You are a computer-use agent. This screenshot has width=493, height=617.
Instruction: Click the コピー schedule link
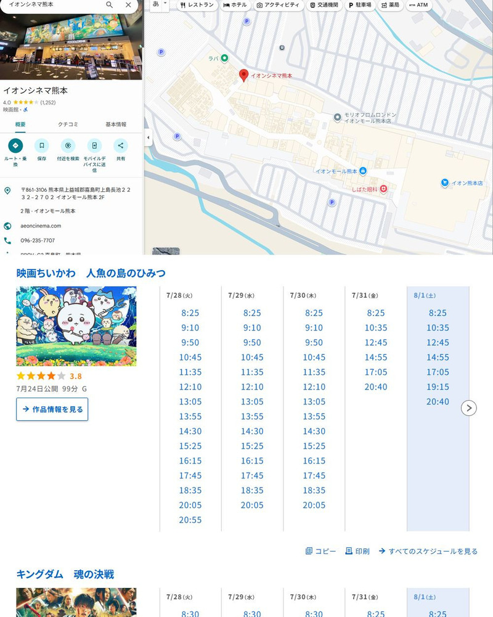[320, 551]
